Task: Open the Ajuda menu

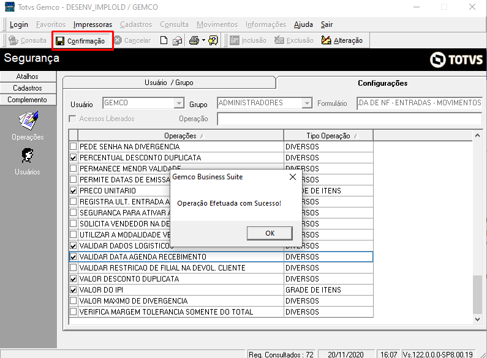Action: coord(303,24)
